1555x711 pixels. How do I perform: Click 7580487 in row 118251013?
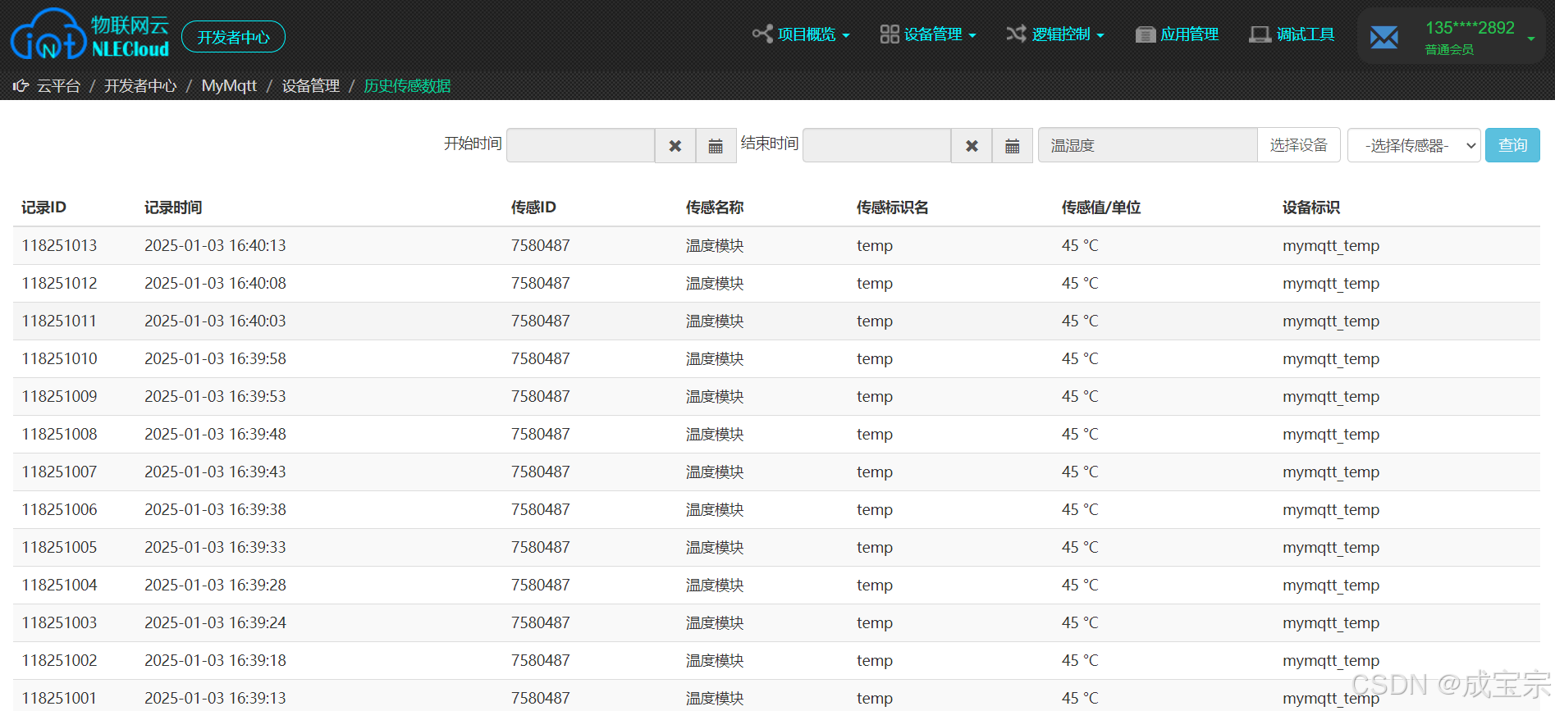[541, 245]
